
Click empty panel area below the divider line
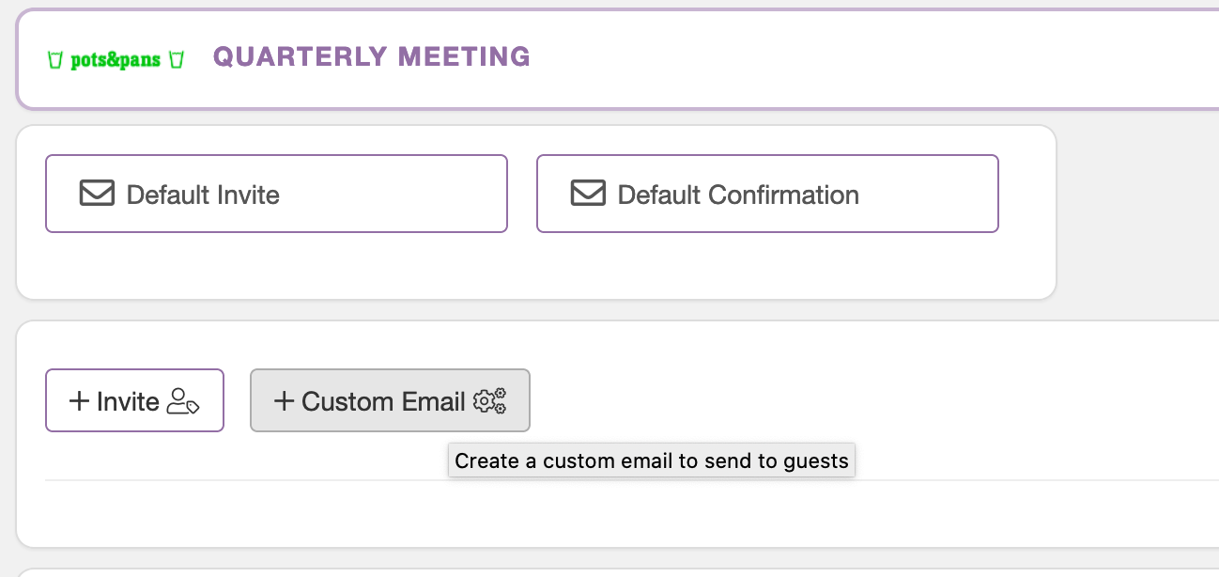tap(620, 513)
